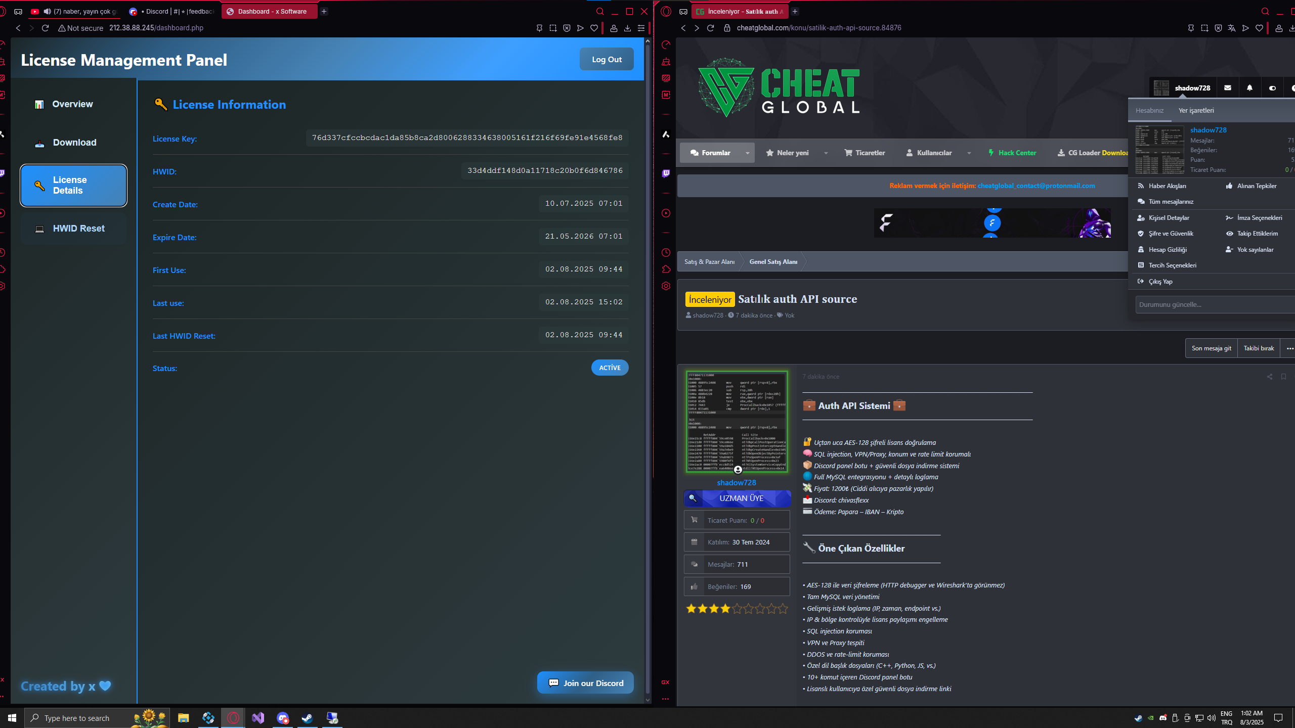1295x728 pixels.
Task: Click the ACTIVE status badge
Action: [610, 368]
